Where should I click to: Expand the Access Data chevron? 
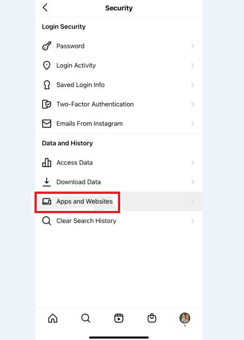[192, 162]
